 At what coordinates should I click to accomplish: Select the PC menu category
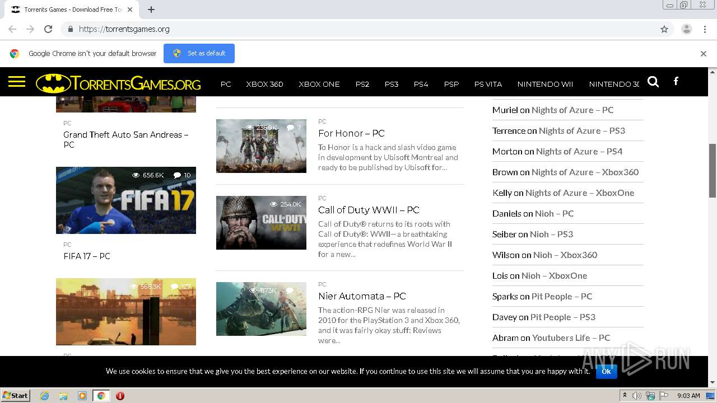[226, 84]
